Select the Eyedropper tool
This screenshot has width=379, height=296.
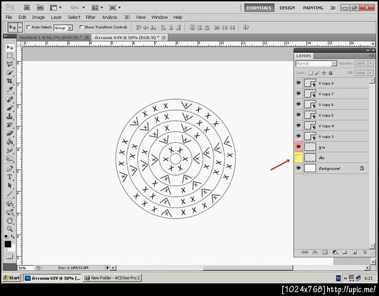(9, 90)
